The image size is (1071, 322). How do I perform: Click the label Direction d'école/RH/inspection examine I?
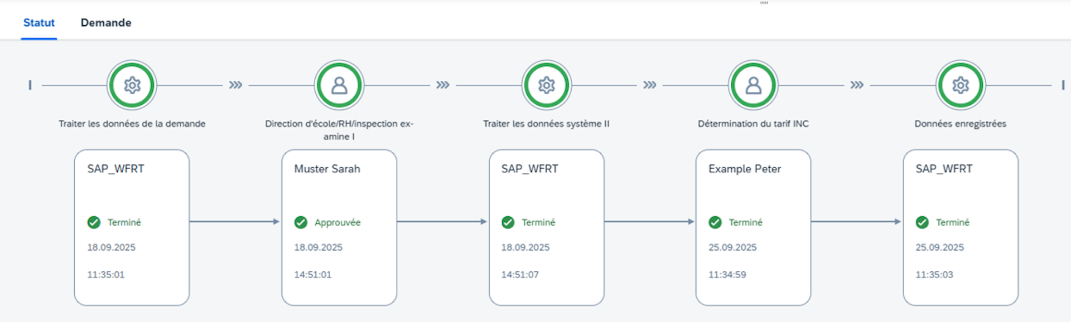click(x=339, y=130)
